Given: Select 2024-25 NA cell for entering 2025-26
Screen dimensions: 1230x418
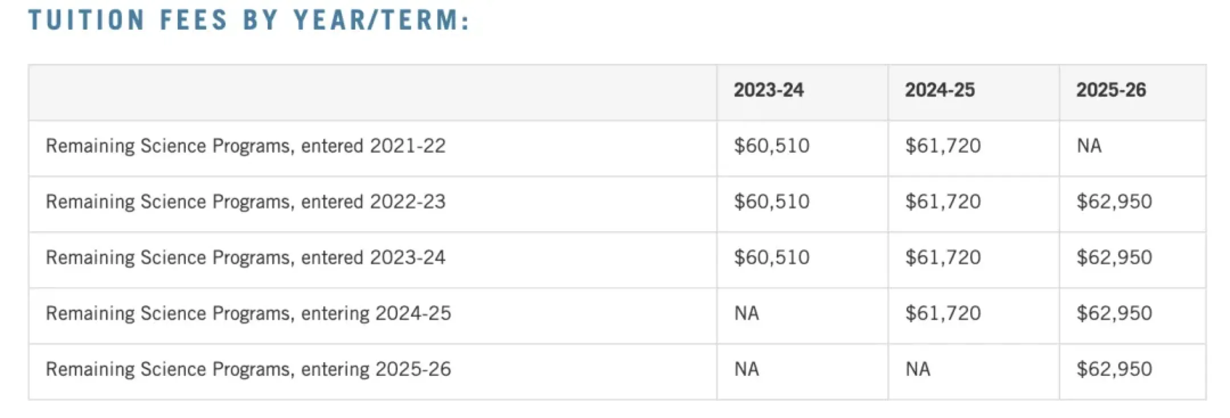Looking at the screenshot, I should pos(918,369).
